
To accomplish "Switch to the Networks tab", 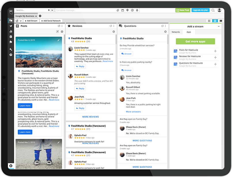I will point(176,32).
